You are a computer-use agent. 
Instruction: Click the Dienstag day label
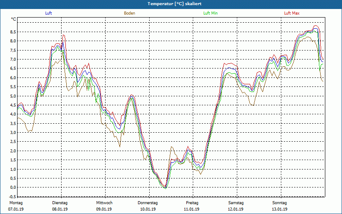pyautogui.click(x=60, y=203)
